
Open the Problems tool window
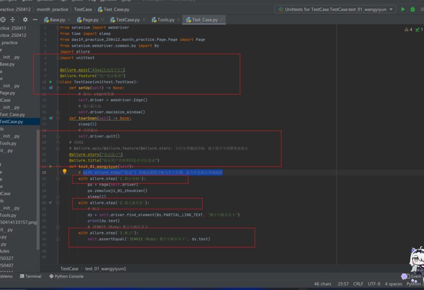tap(6, 276)
